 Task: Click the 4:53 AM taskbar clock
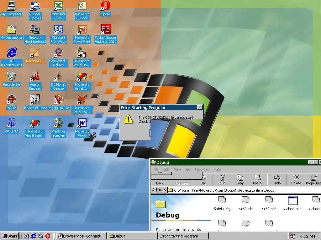pos(308,236)
